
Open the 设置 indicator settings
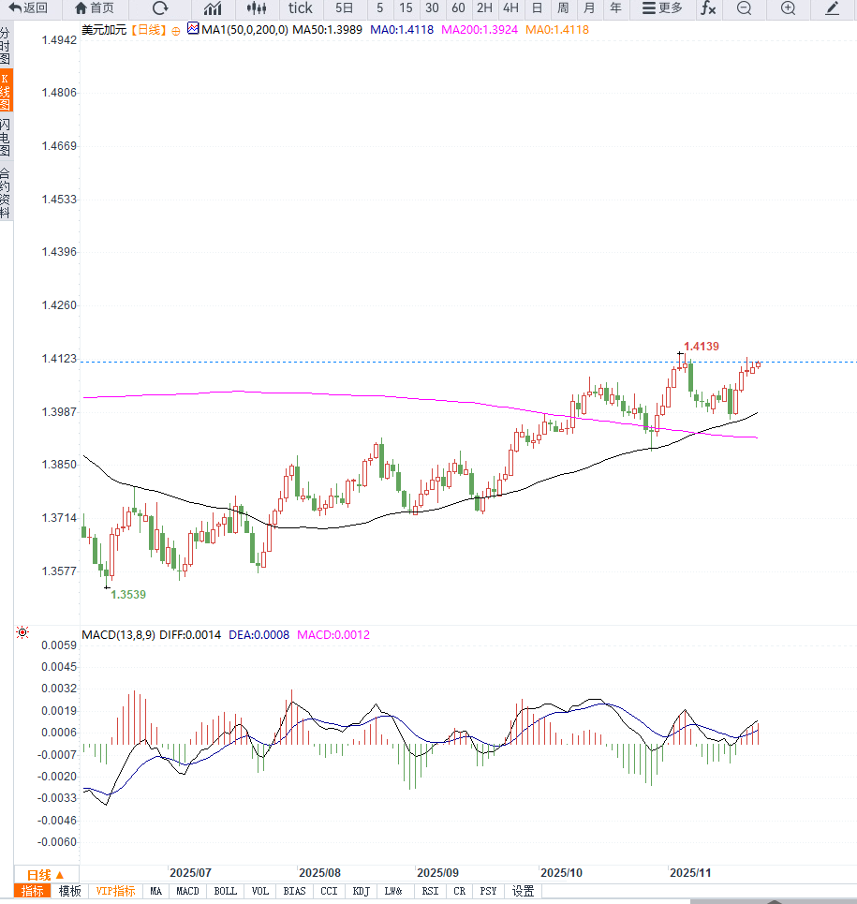(x=523, y=891)
